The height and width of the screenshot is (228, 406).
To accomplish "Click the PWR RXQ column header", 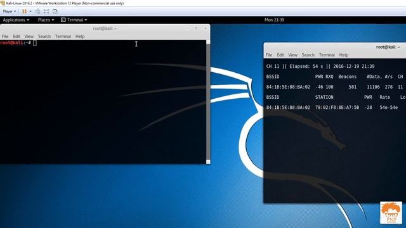I will pyautogui.click(x=324, y=77).
